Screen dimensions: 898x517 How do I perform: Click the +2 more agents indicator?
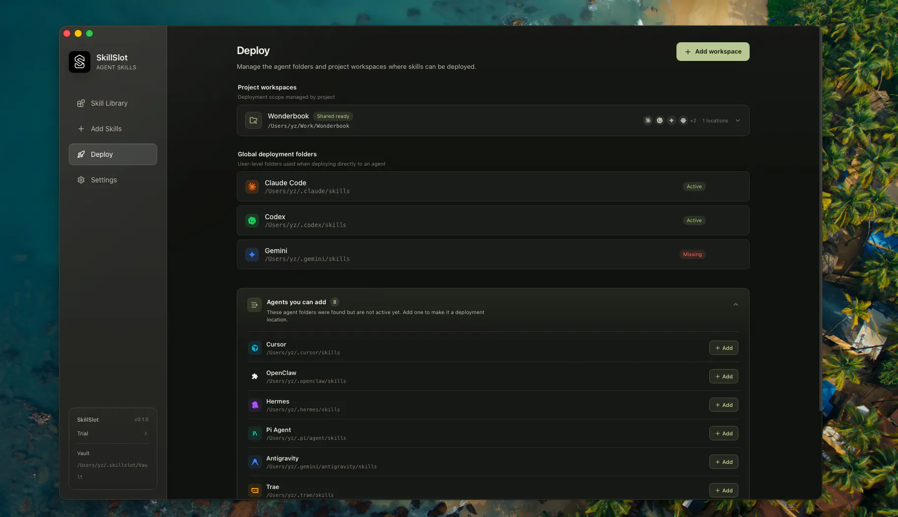pyautogui.click(x=693, y=121)
